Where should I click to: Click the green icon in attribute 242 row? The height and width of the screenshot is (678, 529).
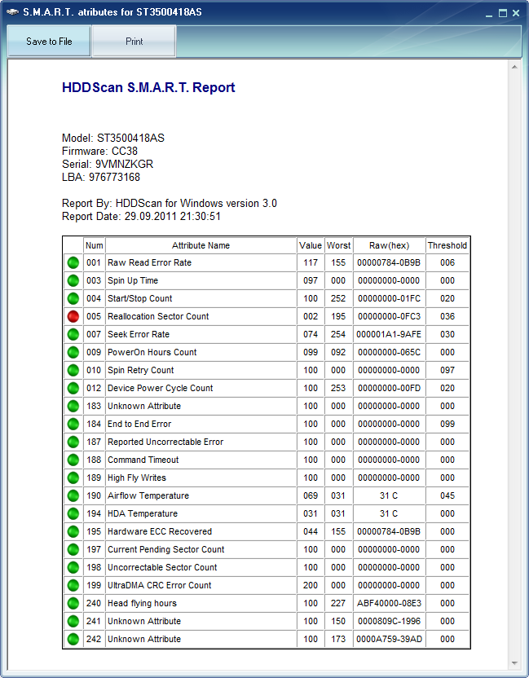pyautogui.click(x=73, y=640)
